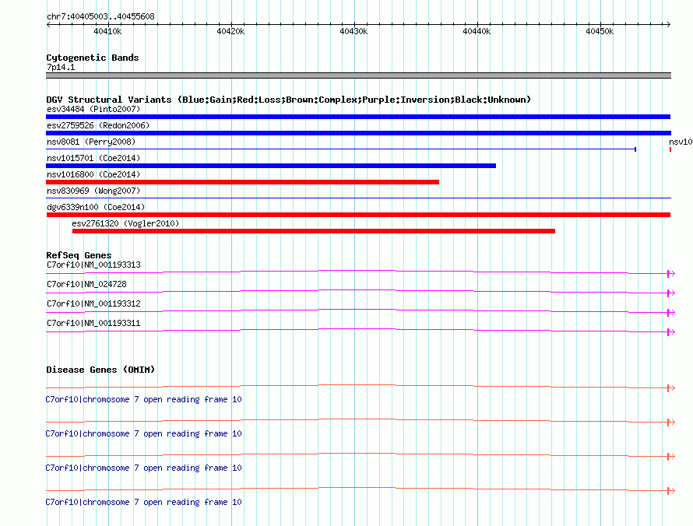
Task: Select the C7orf10|NM_001193311 transcript label
Action: tap(93, 323)
